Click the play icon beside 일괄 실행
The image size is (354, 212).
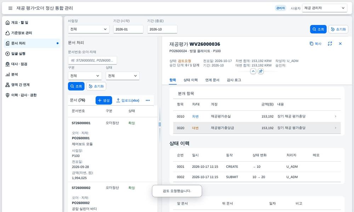click(x=7, y=54)
